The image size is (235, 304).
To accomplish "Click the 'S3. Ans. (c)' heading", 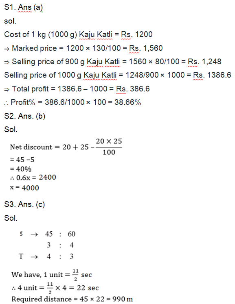I will click(x=24, y=204).
